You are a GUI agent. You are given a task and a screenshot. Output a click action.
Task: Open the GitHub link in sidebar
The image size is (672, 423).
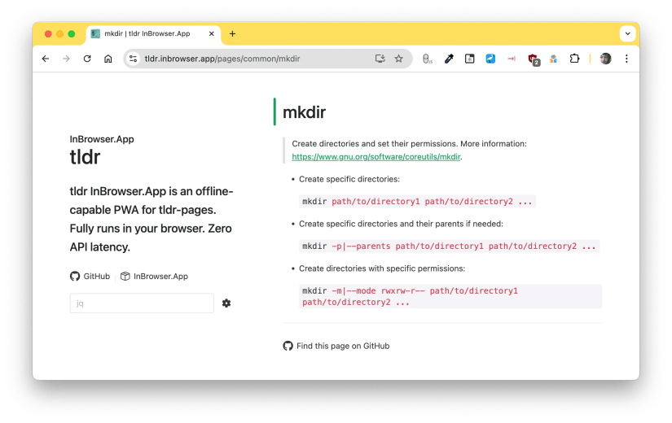(x=90, y=276)
